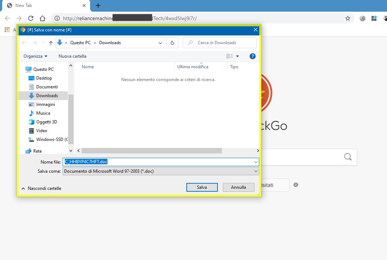Close the New Tab tab
The width and height of the screenshot is (387, 260).
pos(84,5)
